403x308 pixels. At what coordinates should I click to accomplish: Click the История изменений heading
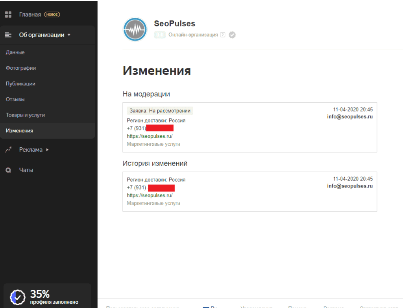point(155,163)
